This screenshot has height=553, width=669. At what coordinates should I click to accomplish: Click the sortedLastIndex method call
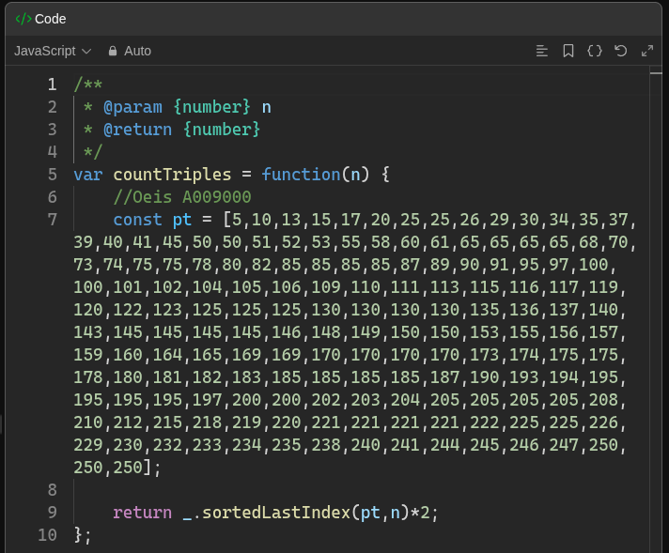pyautogui.click(x=275, y=512)
